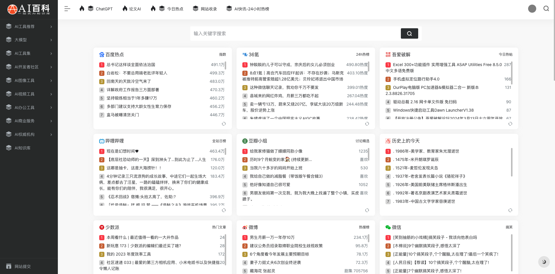Expand AI工具集 sidebar chevron
555x274 pixels.
click(x=51, y=53)
